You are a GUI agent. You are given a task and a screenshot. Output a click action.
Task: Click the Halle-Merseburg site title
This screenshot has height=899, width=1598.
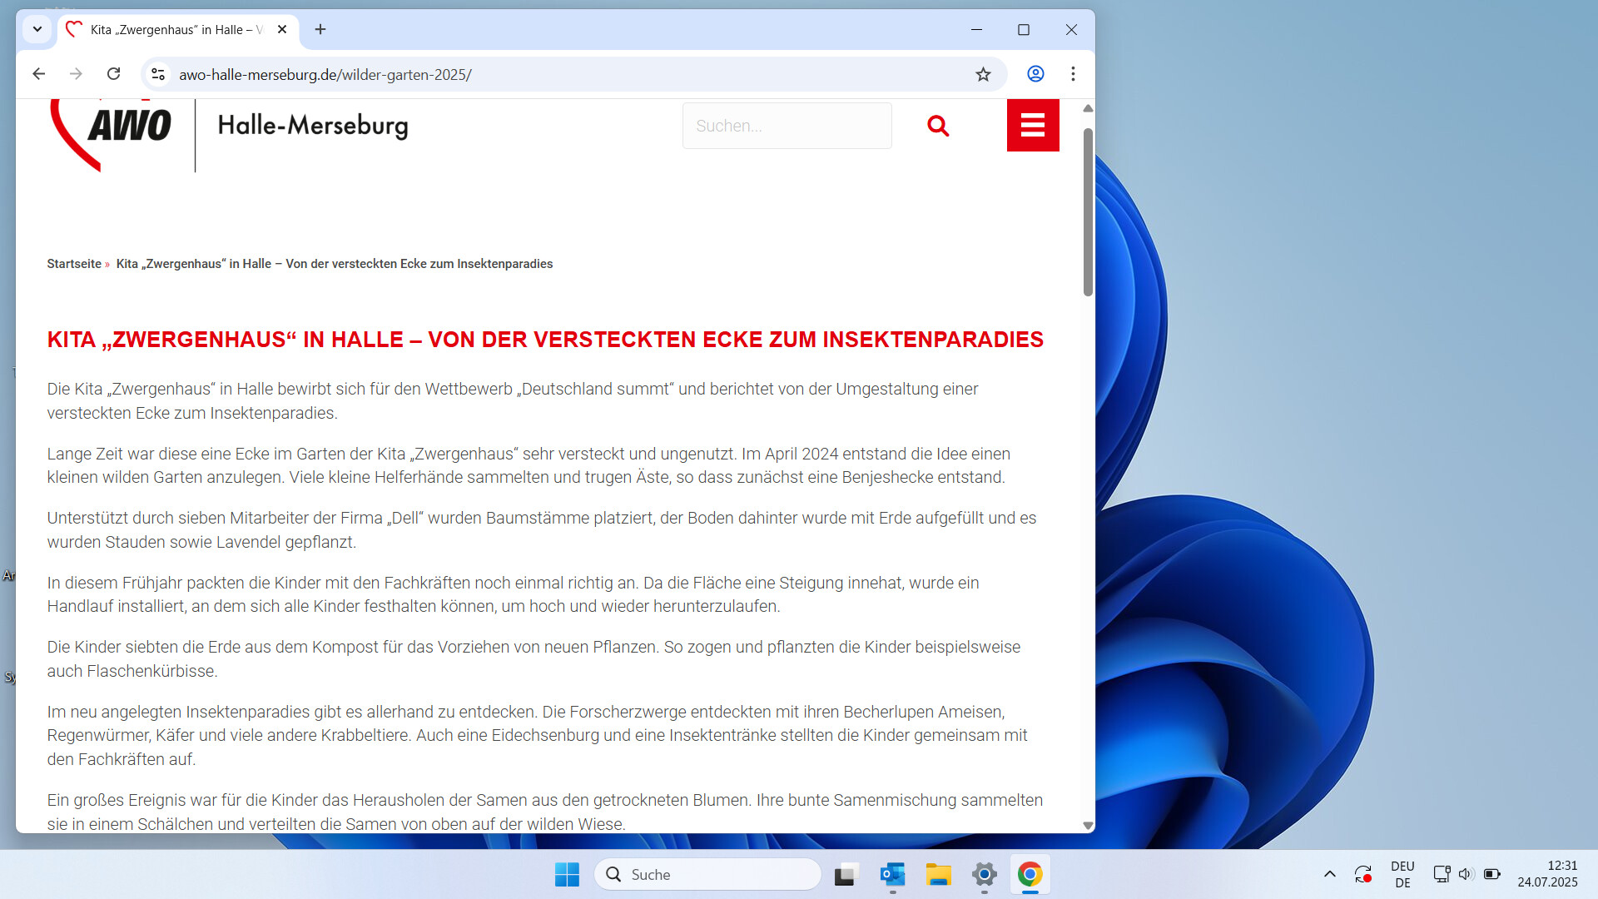point(313,126)
